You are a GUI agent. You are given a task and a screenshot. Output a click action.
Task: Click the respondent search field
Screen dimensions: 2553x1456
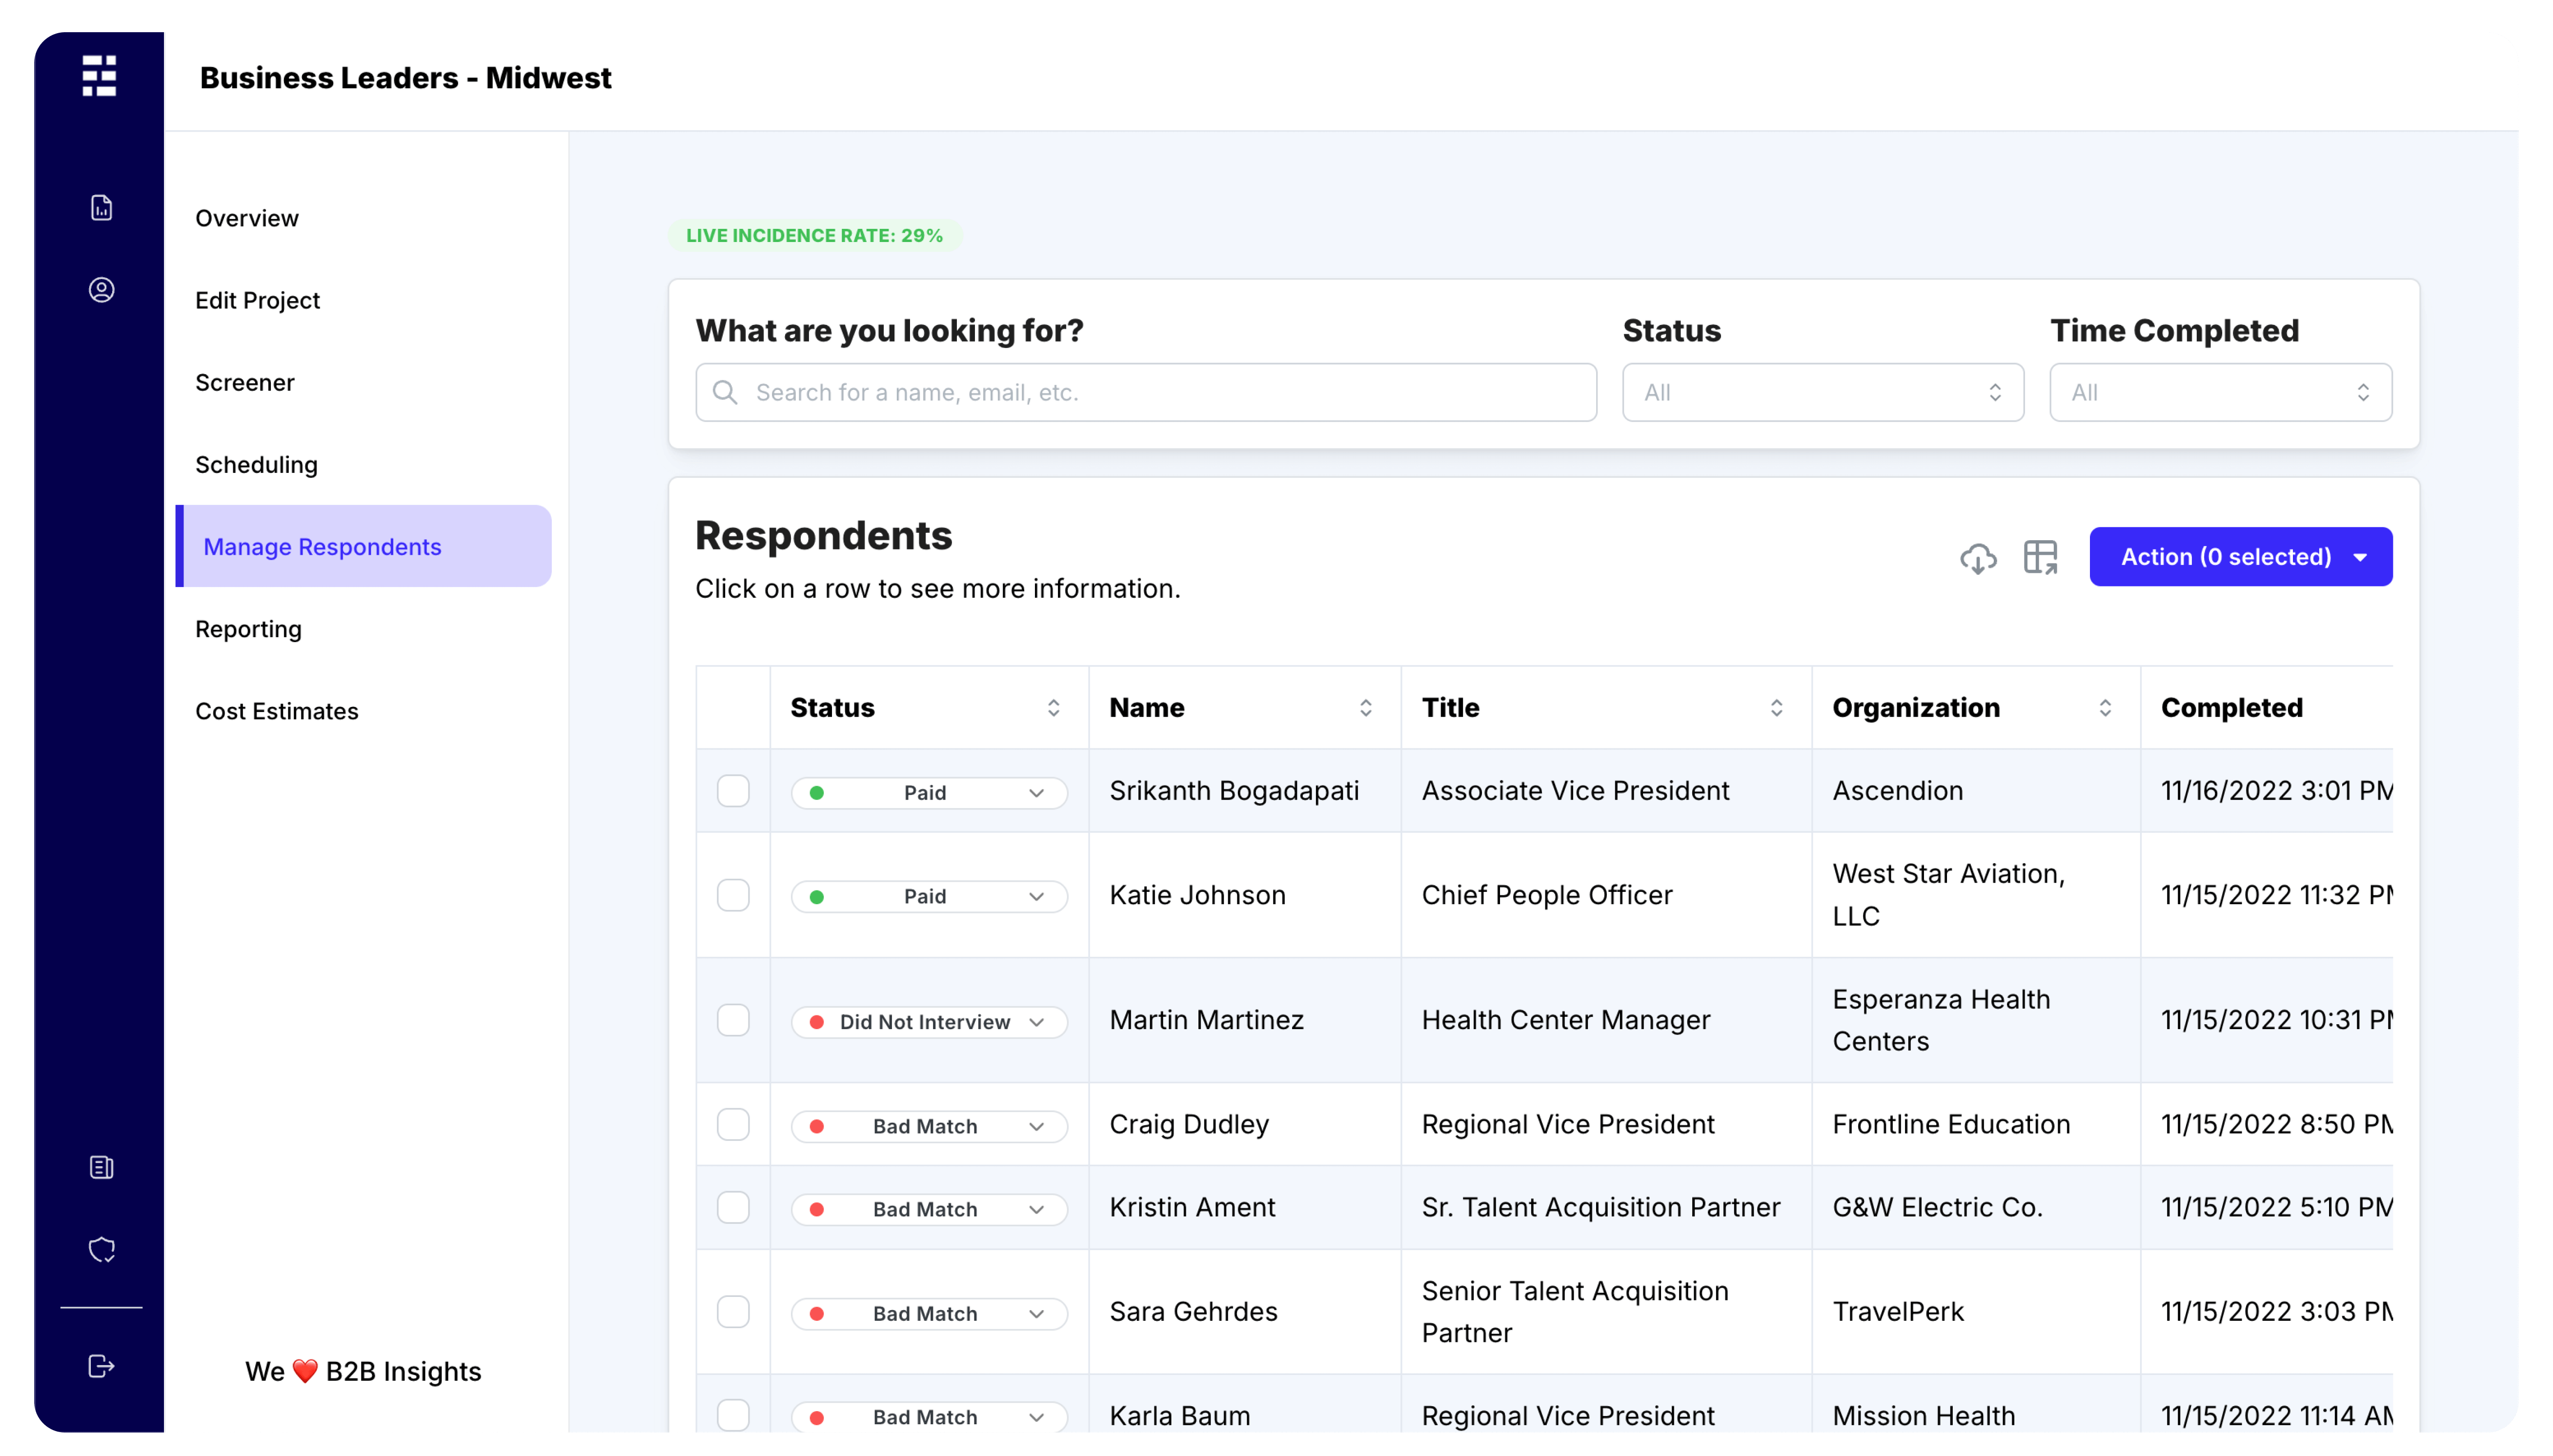[1146, 392]
